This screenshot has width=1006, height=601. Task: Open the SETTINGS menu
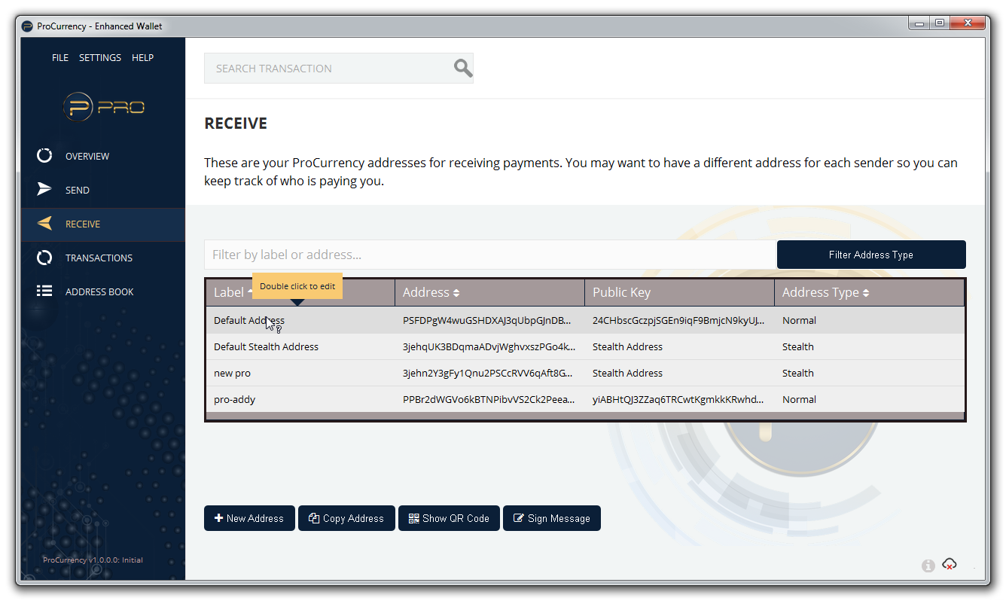(x=100, y=58)
